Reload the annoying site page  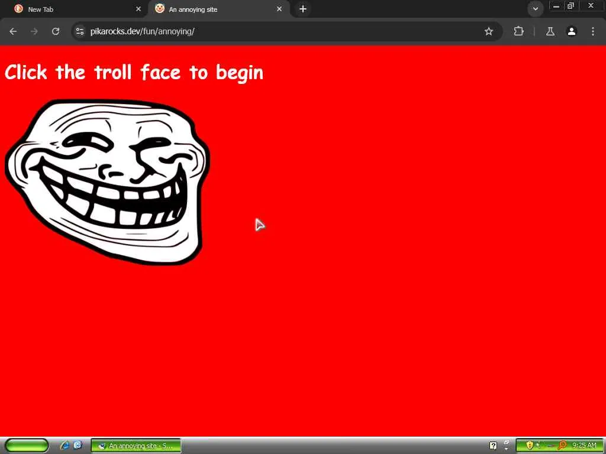56,31
